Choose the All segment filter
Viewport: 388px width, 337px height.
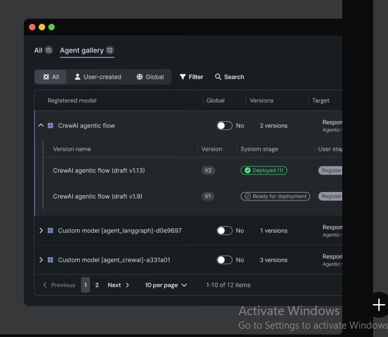coord(51,77)
